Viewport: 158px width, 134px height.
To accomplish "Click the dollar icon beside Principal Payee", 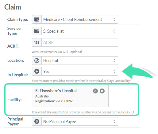I will tap(37, 121).
